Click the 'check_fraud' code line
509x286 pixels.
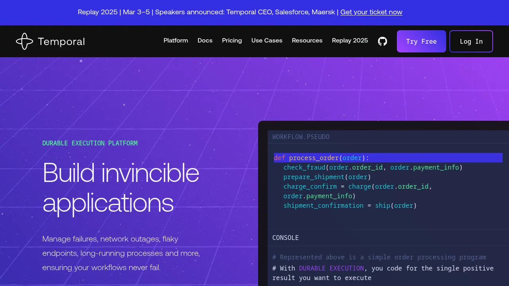tap(373, 167)
